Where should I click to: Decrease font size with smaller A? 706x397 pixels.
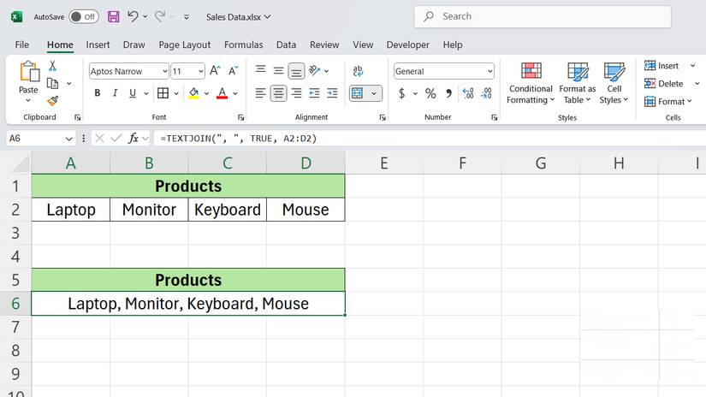(x=234, y=71)
